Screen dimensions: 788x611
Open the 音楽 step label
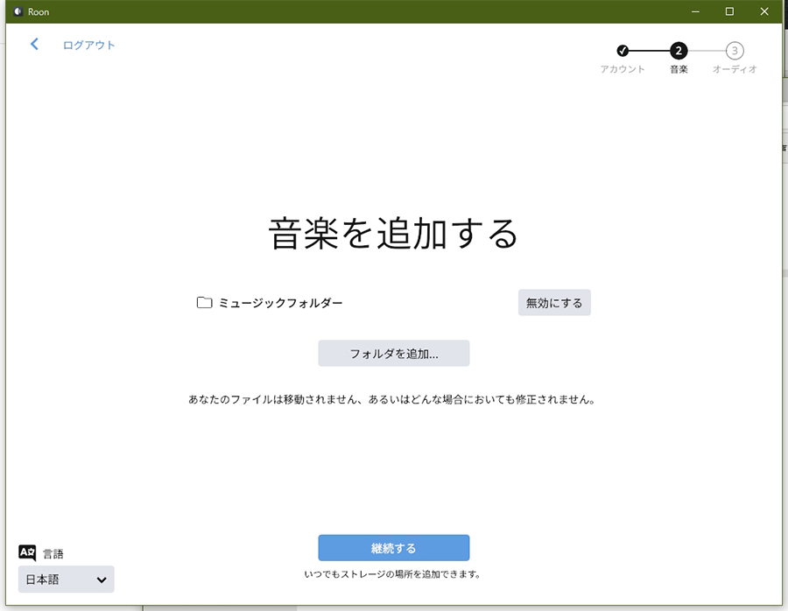(679, 69)
